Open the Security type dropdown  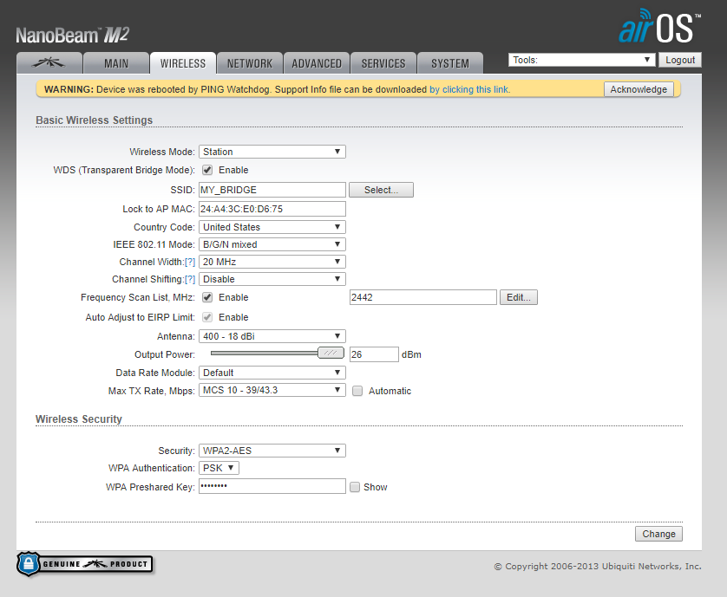tap(272, 451)
